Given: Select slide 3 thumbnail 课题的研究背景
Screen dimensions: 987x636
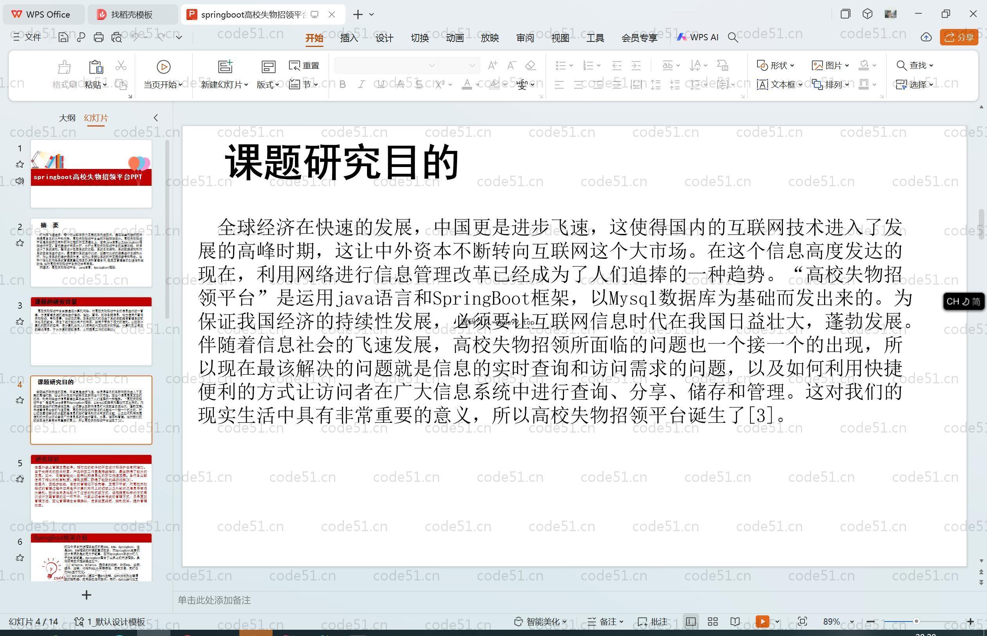Looking at the screenshot, I should 91,331.
